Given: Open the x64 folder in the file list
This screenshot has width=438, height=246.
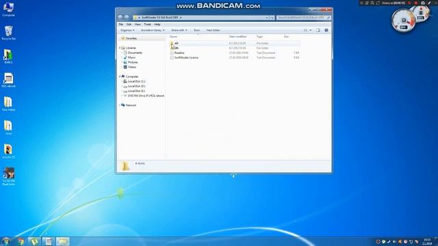Looking at the screenshot, I should (177, 43).
